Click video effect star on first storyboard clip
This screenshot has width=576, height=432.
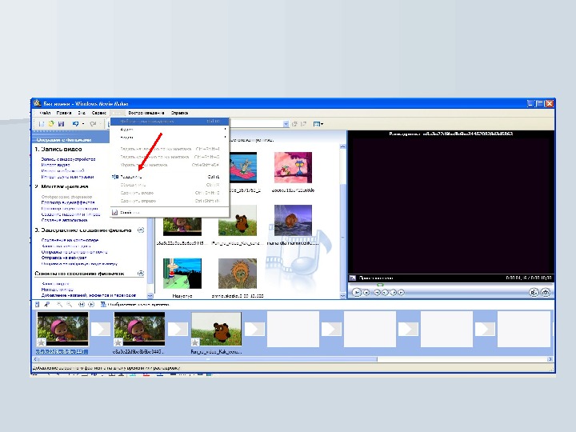pyautogui.click(x=41, y=342)
